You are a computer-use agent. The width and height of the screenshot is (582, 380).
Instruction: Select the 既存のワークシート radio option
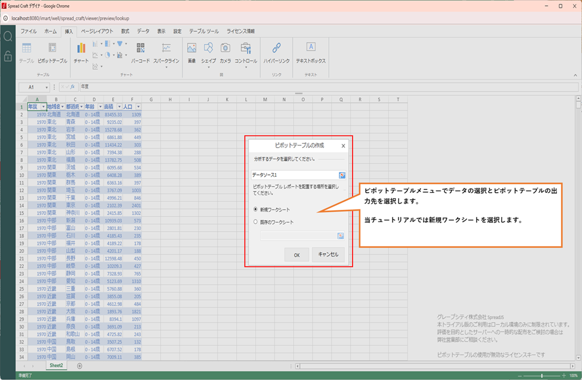point(256,222)
